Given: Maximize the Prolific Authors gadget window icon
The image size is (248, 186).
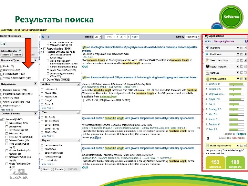Looking at the screenshot, I should (x=241, y=79).
